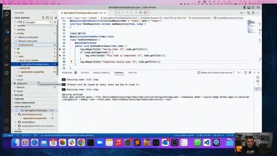Click the lightbulb on line 66
Image resolution: width=277 pixels, height=156 pixels.
point(71,62)
